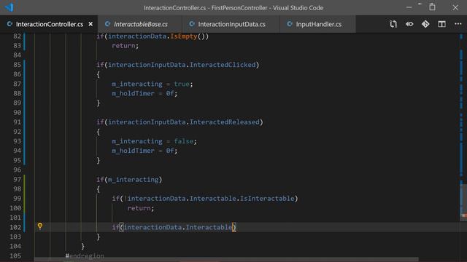Screen dimensions: 467x262
Task: Switch to the InteractionController.cs tab
Action: (x=49, y=24)
